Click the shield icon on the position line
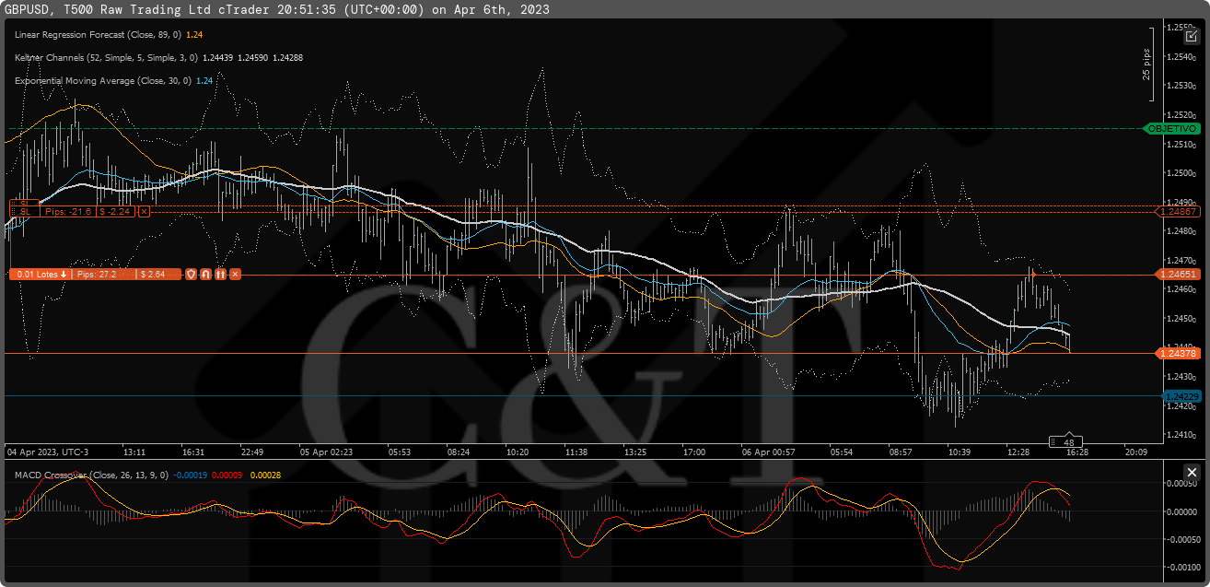 [191, 274]
